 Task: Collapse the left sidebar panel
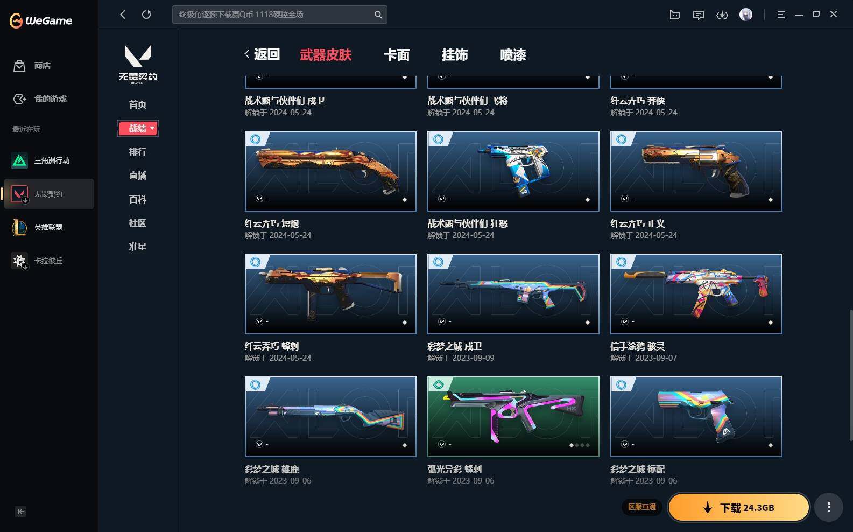(x=20, y=512)
